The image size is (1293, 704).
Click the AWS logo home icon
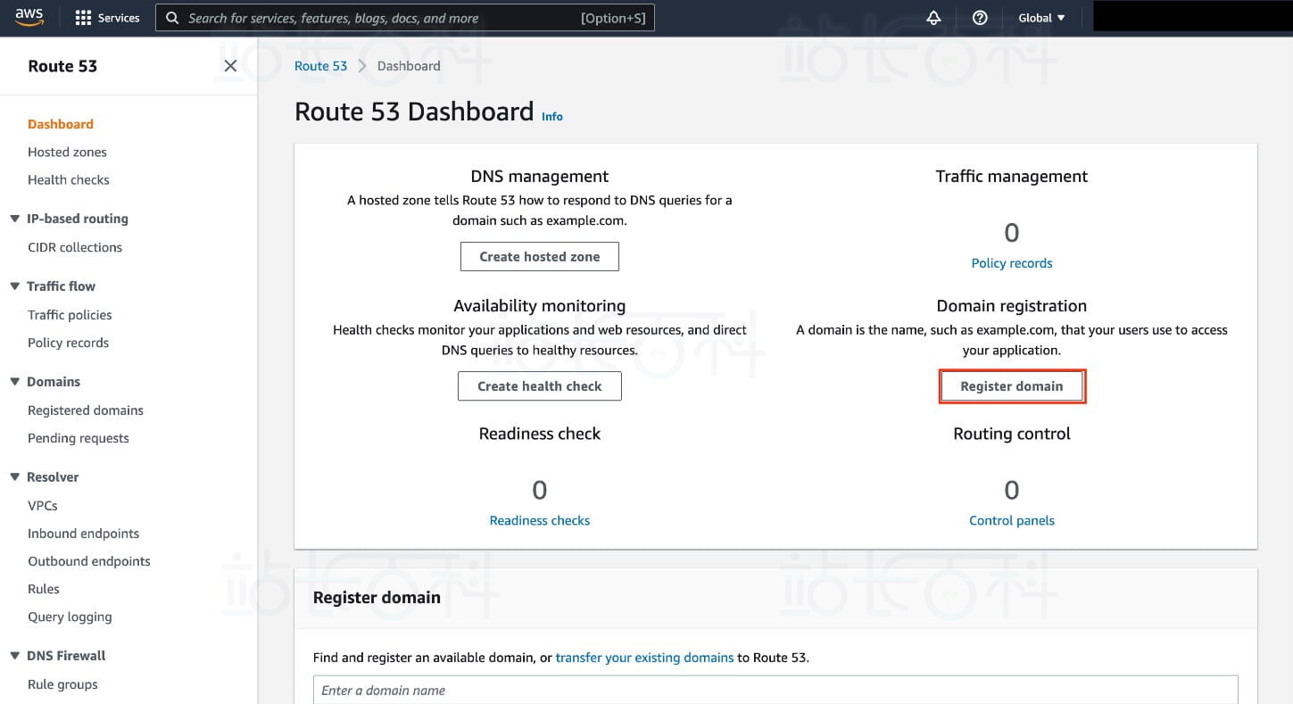29,18
